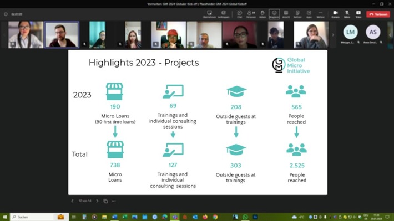Expand participant gallery with right chevron
The height and width of the screenshot is (221, 394).
333,35
